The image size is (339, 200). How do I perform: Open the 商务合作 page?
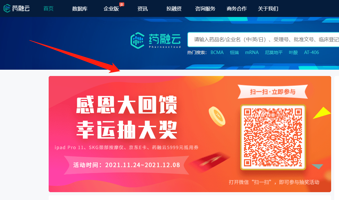(237, 9)
